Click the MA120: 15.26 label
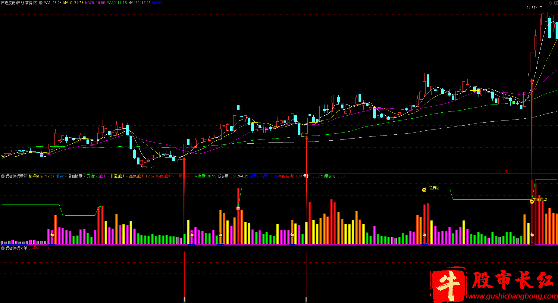 [139, 3]
